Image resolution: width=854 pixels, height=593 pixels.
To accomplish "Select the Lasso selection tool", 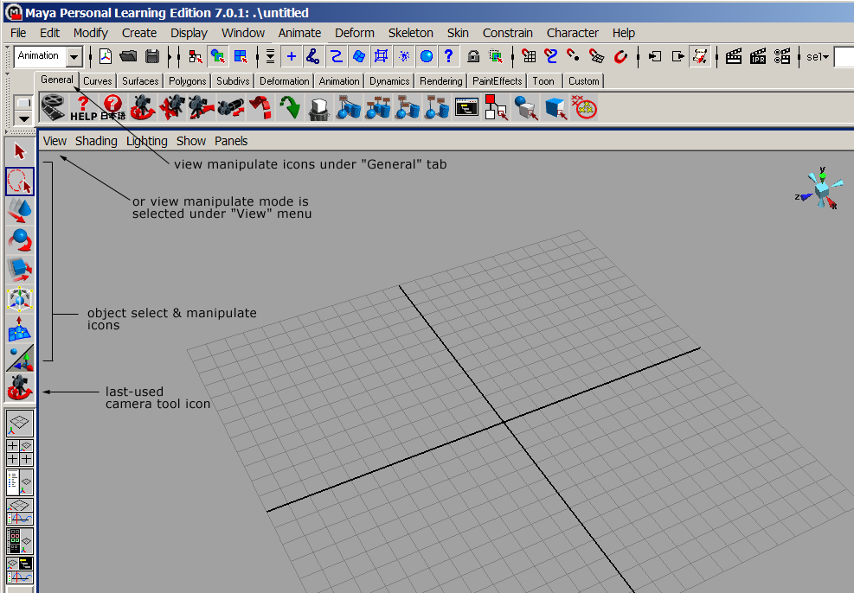I will point(19,182).
